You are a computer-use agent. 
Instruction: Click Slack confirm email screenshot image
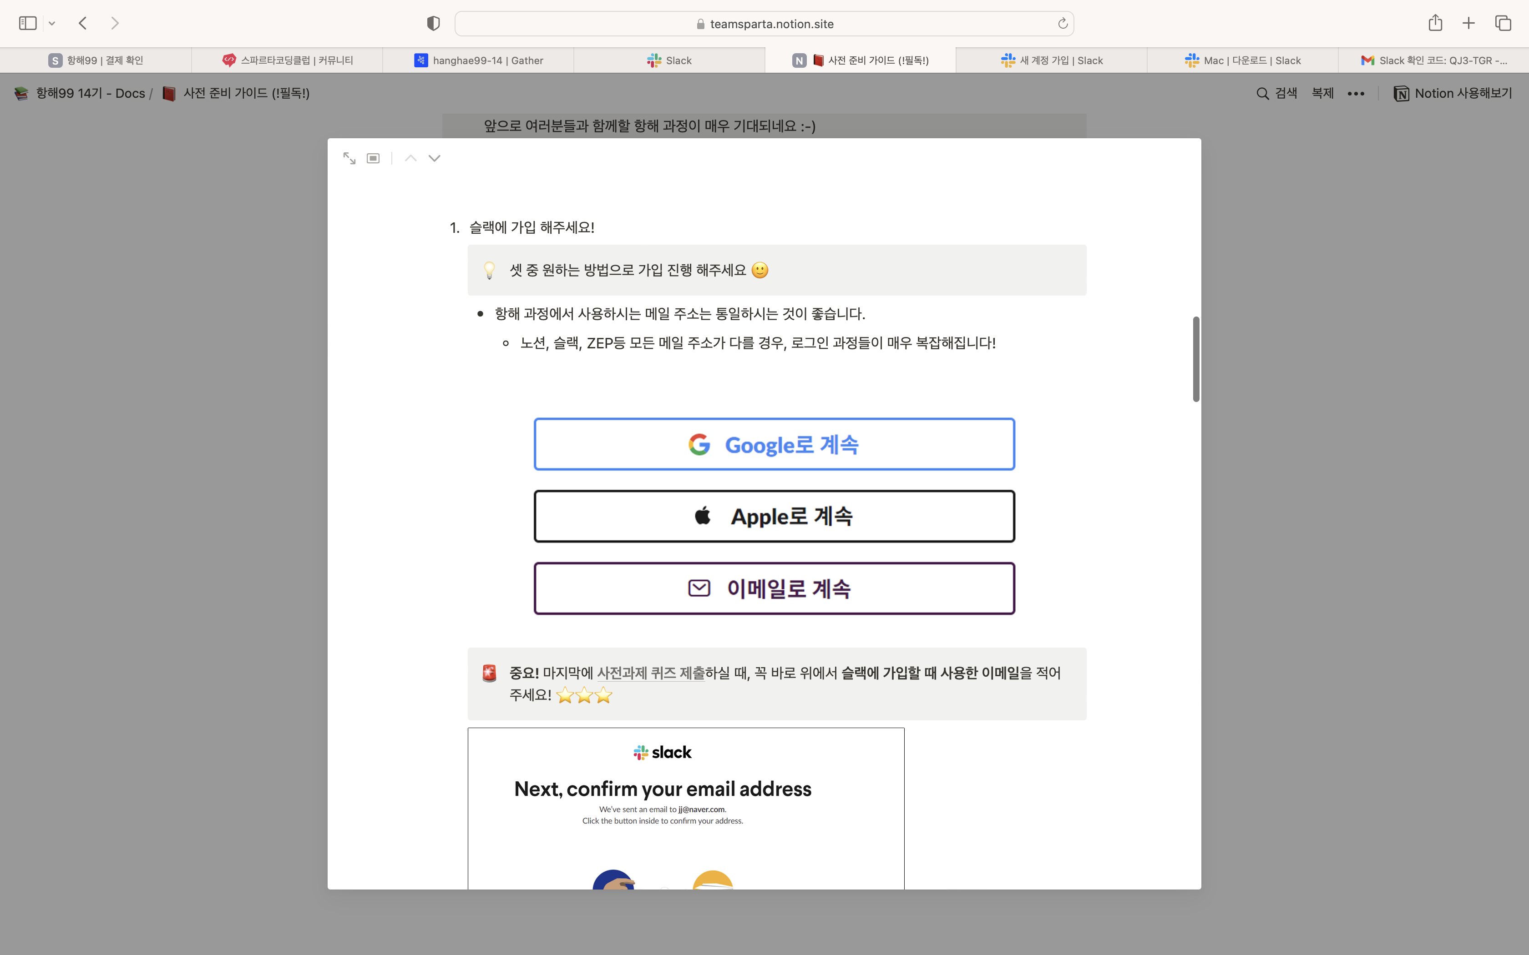686,809
